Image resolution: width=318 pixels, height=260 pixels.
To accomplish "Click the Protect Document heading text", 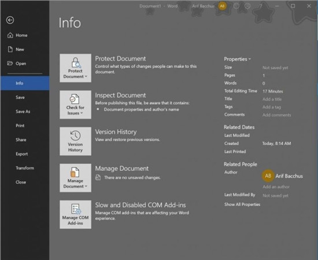I will pyautogui.click(x=120, y=58).
